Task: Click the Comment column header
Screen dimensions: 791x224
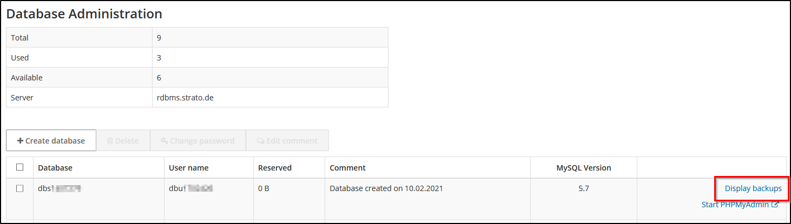Action: pos(347,168)
